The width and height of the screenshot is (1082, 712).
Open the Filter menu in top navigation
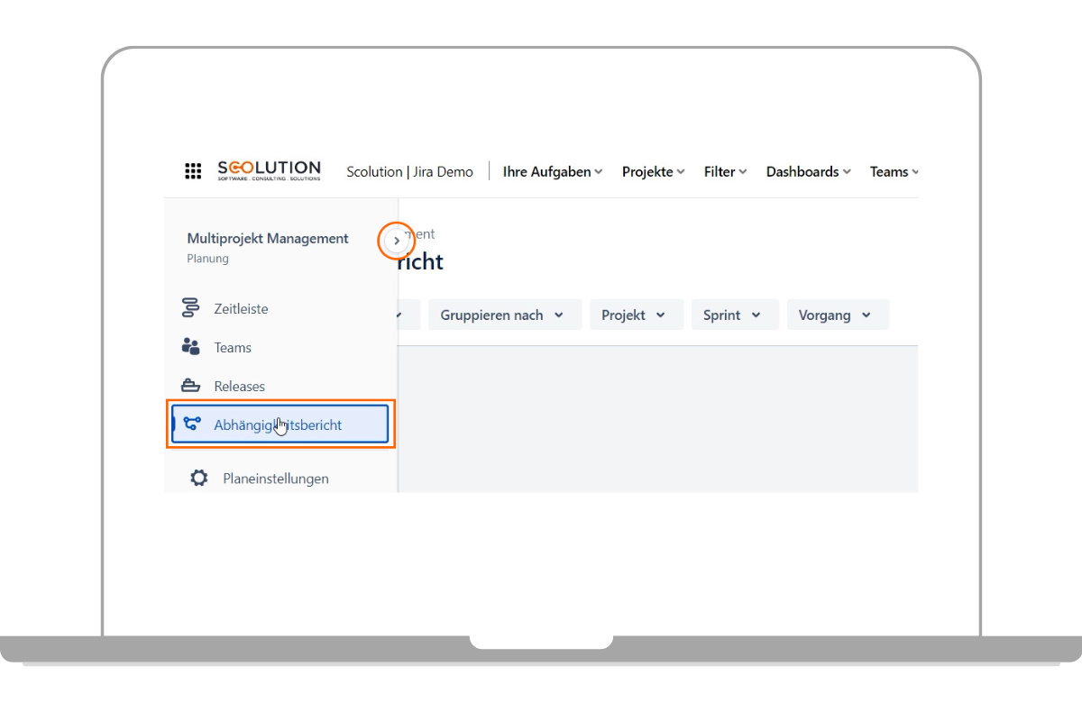(725, 171)
